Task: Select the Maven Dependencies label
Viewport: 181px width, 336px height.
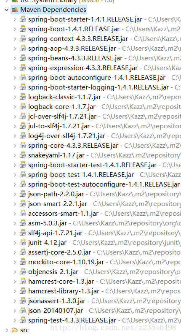Action: point(53,10)
